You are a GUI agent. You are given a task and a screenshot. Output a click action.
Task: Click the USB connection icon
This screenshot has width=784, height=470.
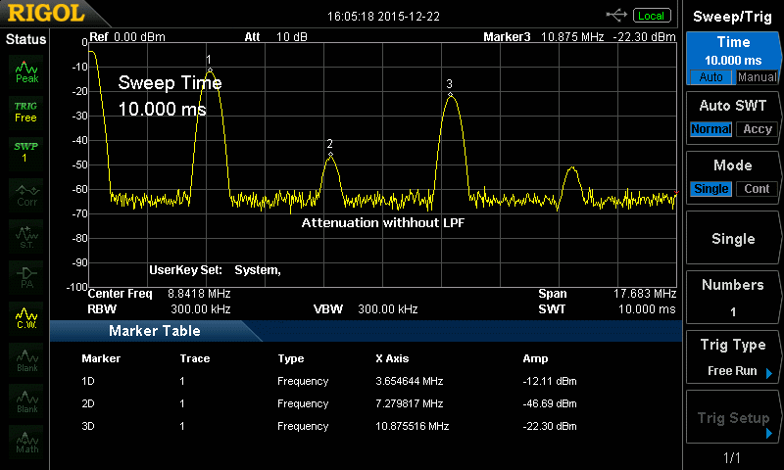click(616, 15)
